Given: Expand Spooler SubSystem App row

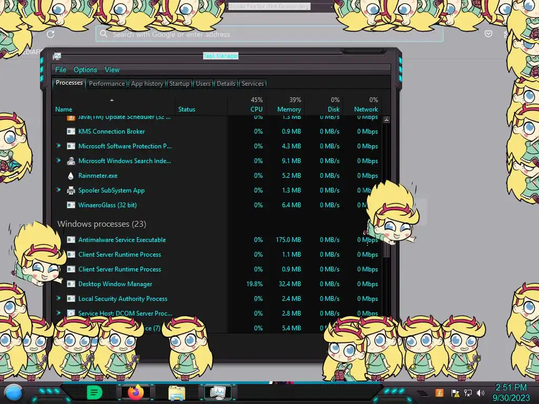Looking at the screenshot, I should (58, 190).
